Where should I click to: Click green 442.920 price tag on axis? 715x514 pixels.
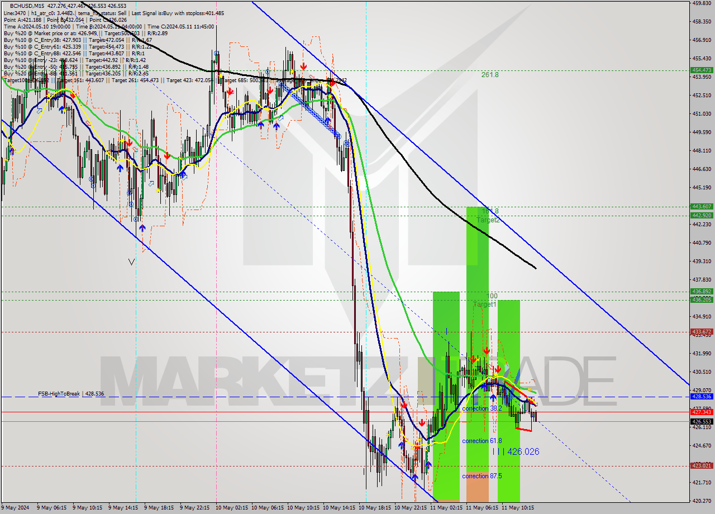click(702, 215)
